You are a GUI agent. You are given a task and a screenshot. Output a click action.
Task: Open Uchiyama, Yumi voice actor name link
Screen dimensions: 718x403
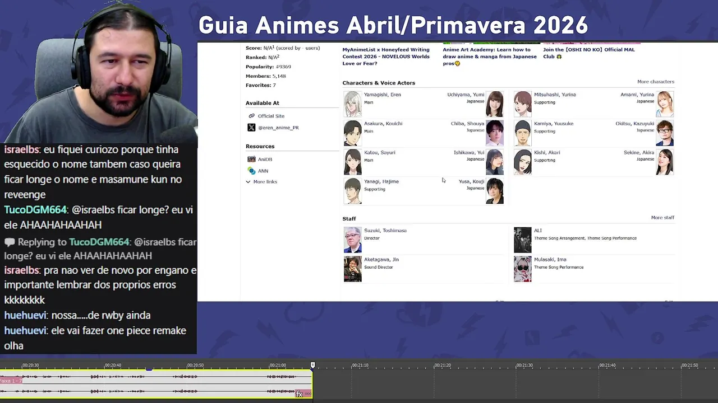[x=466, y=95]
